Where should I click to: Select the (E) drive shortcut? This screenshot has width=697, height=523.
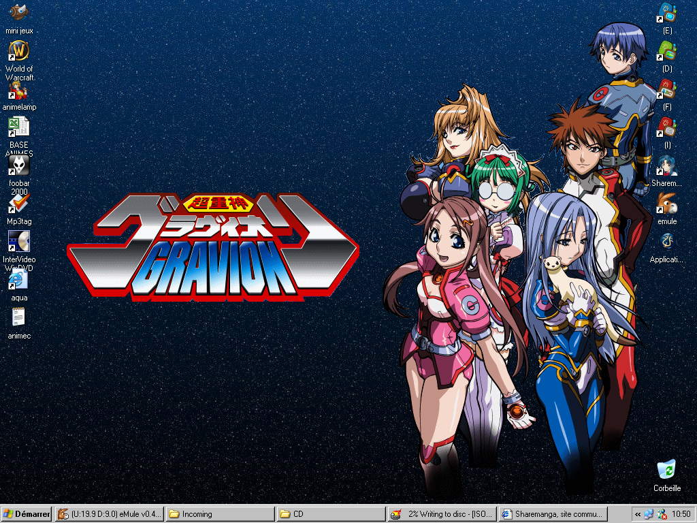[667, 18]
